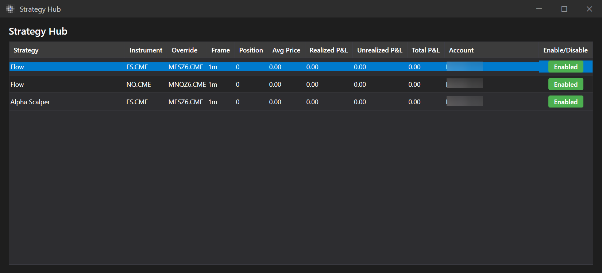The image size is (602, 273).
Task: Click 1m frame in the NQ.CME row
Action: coord(213,85)
